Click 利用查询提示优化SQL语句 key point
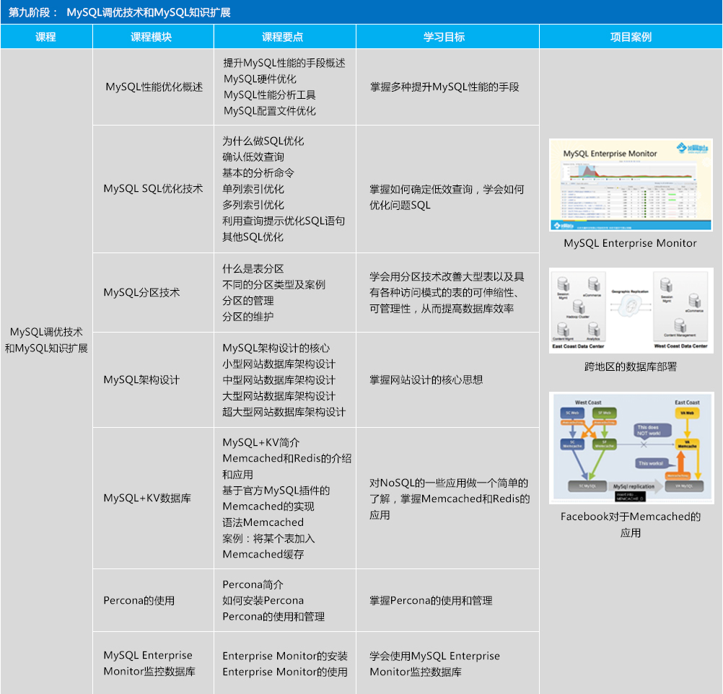Screen dimensions: 723x694 pos(284,221)
